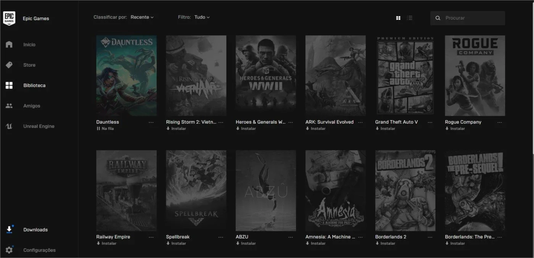Open the Heroes & Generals WWII cover
Image resolution: width=534 pixels, height=258 pixels.
coord(266,76)
